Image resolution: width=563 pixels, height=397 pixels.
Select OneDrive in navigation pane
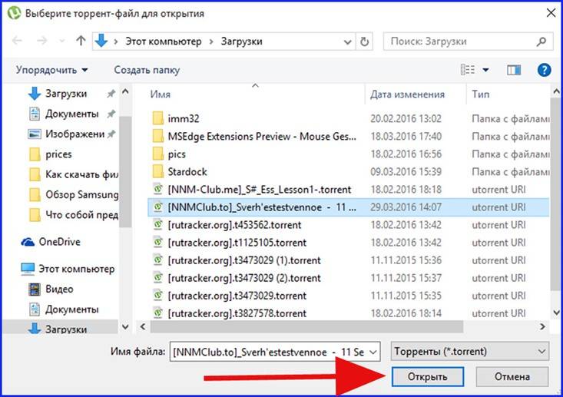click(x=51, y=242)
